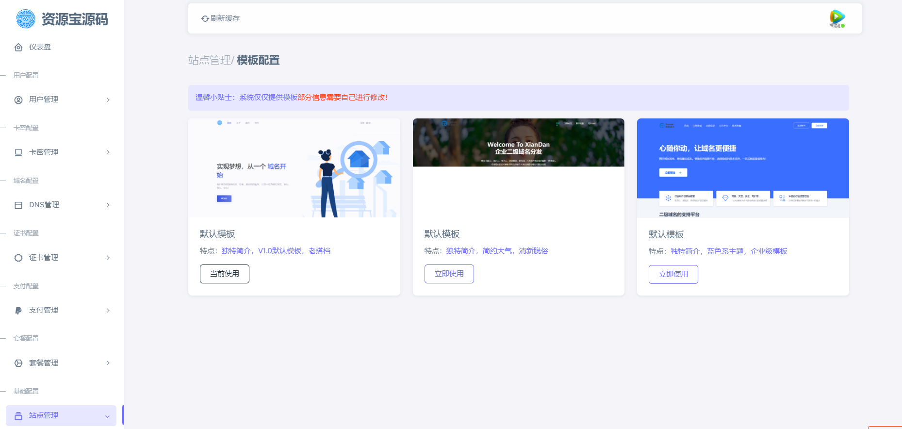Open the 证书管理 menu
The width and height of the screenshot is (902, 429).
(61, 258)
